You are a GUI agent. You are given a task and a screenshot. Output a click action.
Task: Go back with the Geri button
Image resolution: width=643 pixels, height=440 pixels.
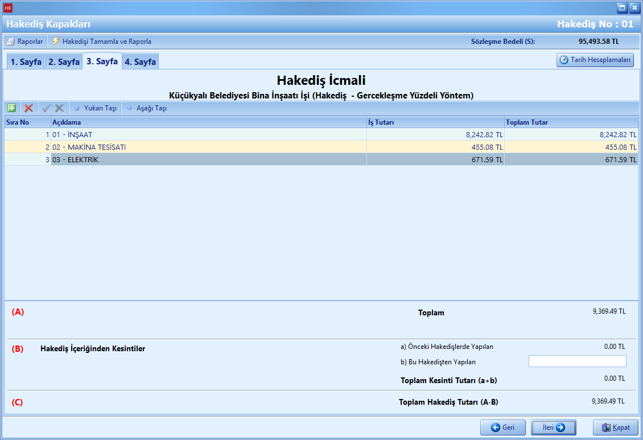(x=502, y=427)
